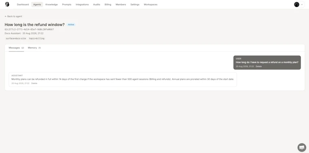The height and width of the screenshot is (153, 309).
Task: Open the Audits nav item
Action: pos(97,4)
